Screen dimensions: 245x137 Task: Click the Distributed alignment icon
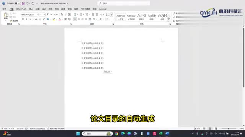(90, 19)
